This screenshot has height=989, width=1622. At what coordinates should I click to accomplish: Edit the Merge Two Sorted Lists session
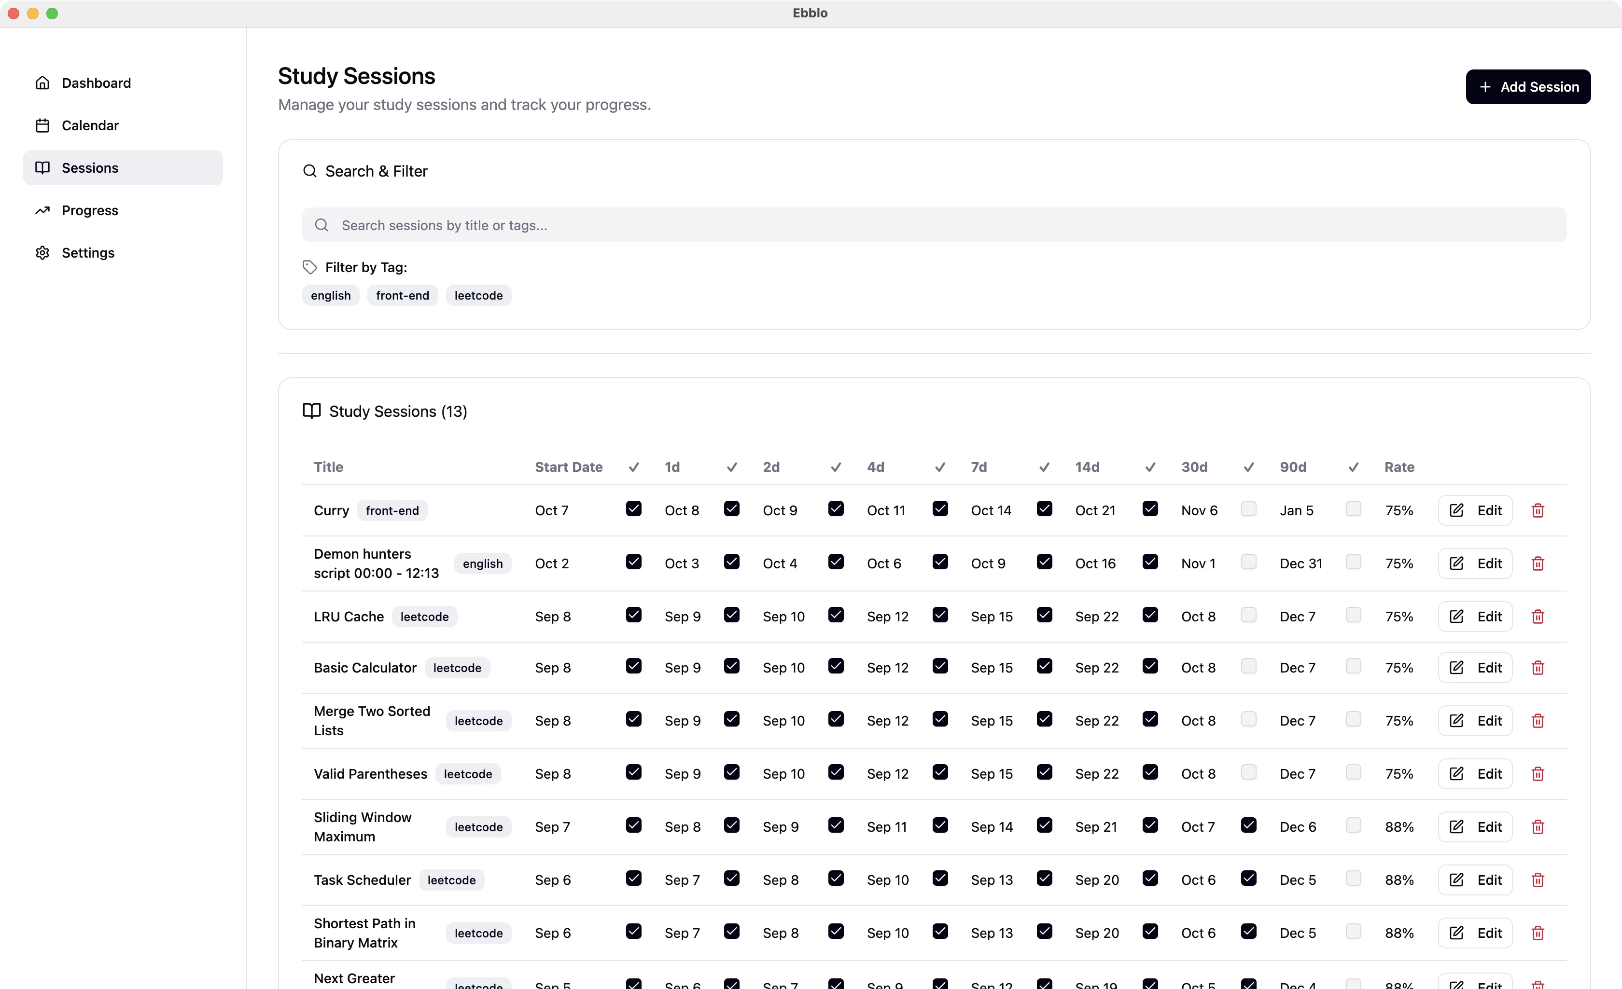[x=1475, y=721]
